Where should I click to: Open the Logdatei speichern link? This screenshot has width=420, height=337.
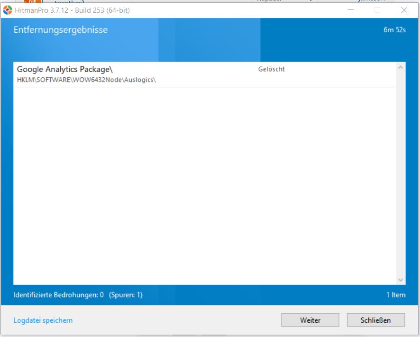tap(43, 320)
